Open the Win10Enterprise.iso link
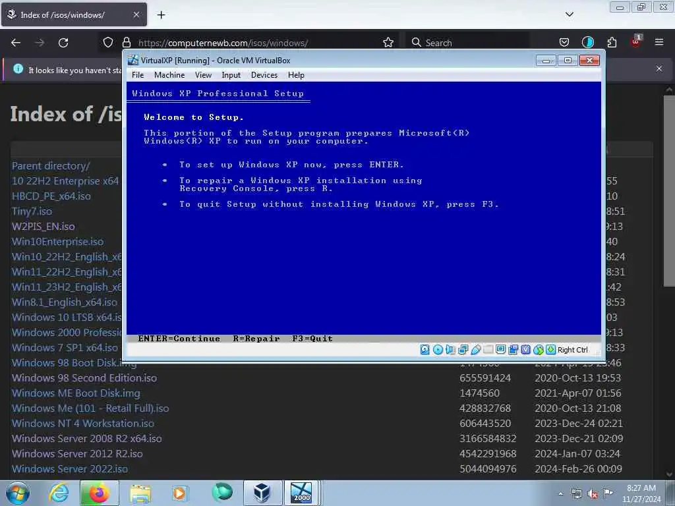The image size is (675, 506). tap(58, 241)
